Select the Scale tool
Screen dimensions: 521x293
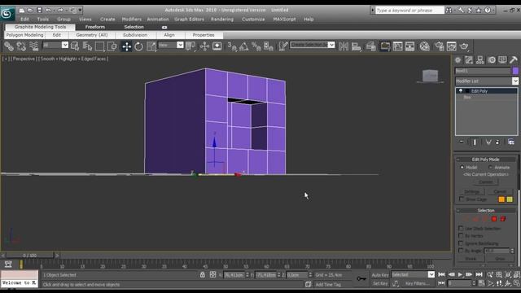[x=151, y=46]
